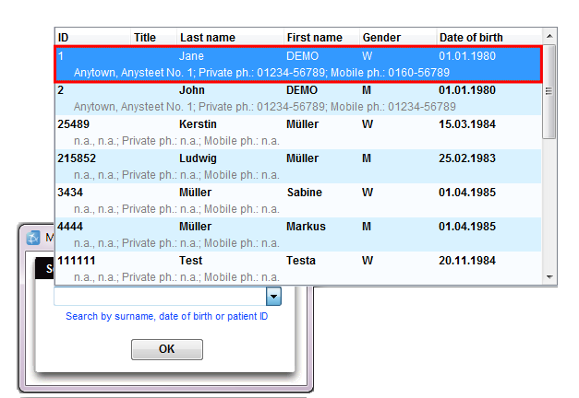Select patient Müller Sabine ID 3434
The height and width of the screenshot is (398, 579).
coord(298,201)
